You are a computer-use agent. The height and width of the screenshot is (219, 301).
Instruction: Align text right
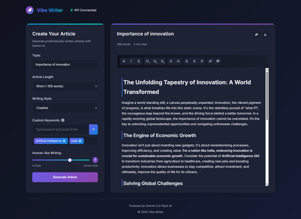point(202,61)
